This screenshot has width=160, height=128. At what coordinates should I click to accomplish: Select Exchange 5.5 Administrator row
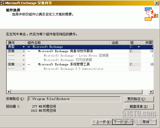pos(80,69)
